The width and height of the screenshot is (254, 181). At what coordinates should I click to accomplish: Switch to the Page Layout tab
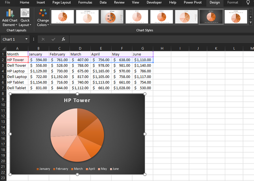pyautogui.click(x=62, y=2)
